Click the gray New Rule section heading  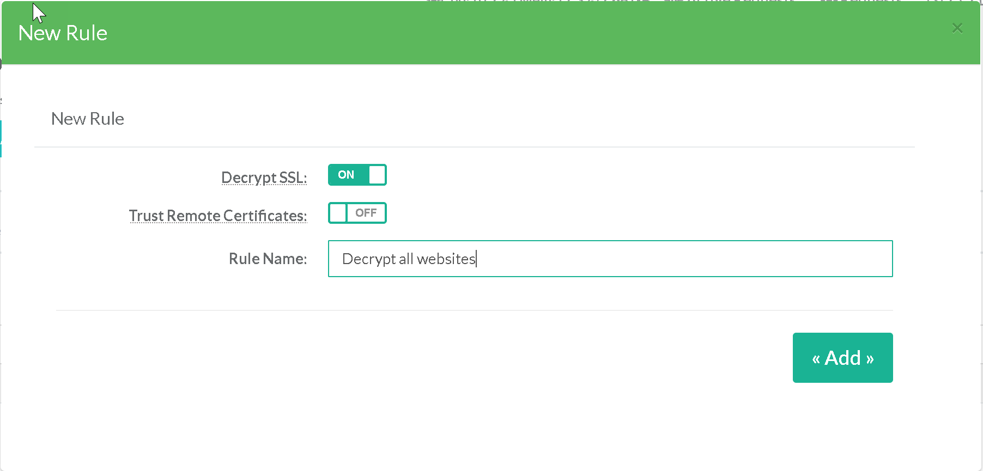point(88,119)
